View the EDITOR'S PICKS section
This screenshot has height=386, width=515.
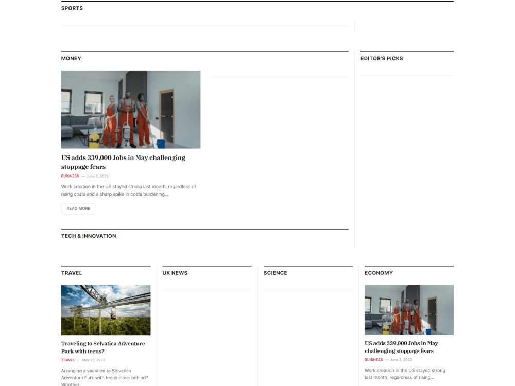pos(382,58)
